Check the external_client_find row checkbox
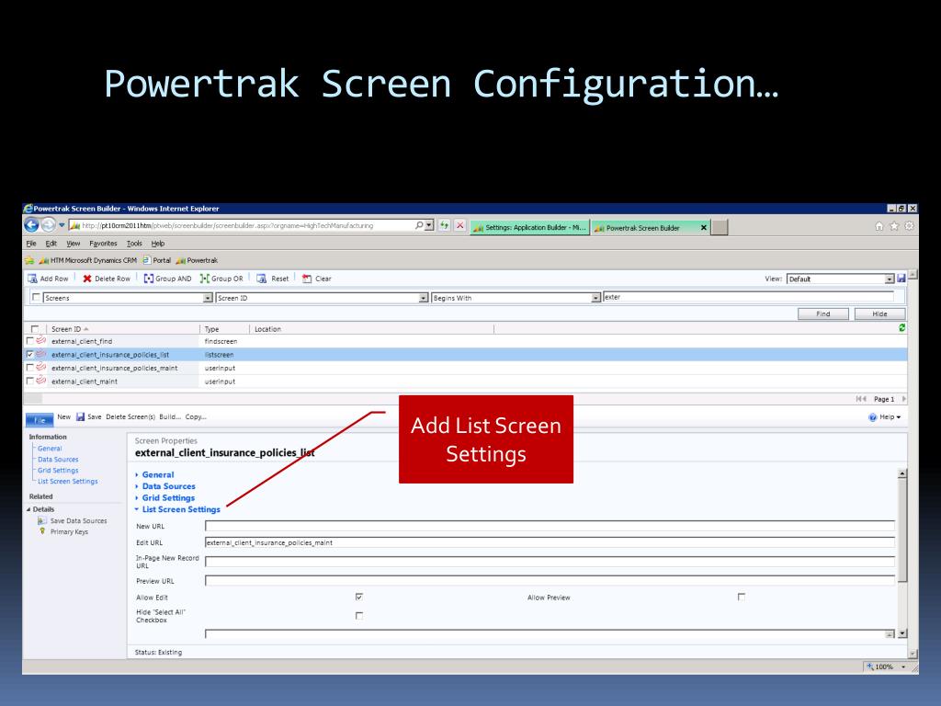Image resolution: width=941 pixels, height=706 pixels. click(x=30, y=341)
